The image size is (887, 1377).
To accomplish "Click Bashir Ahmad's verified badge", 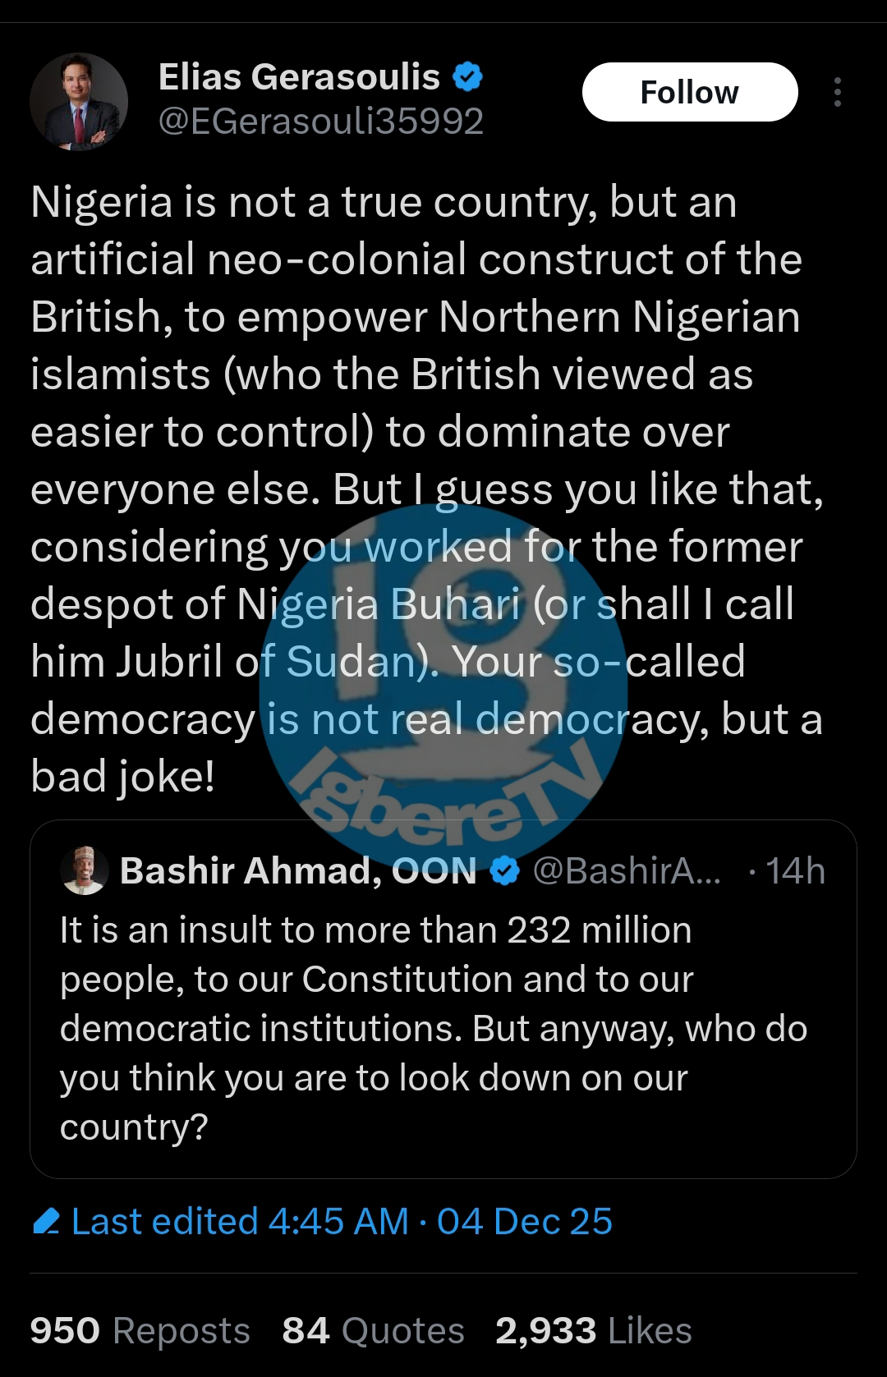I will point(505,870).
